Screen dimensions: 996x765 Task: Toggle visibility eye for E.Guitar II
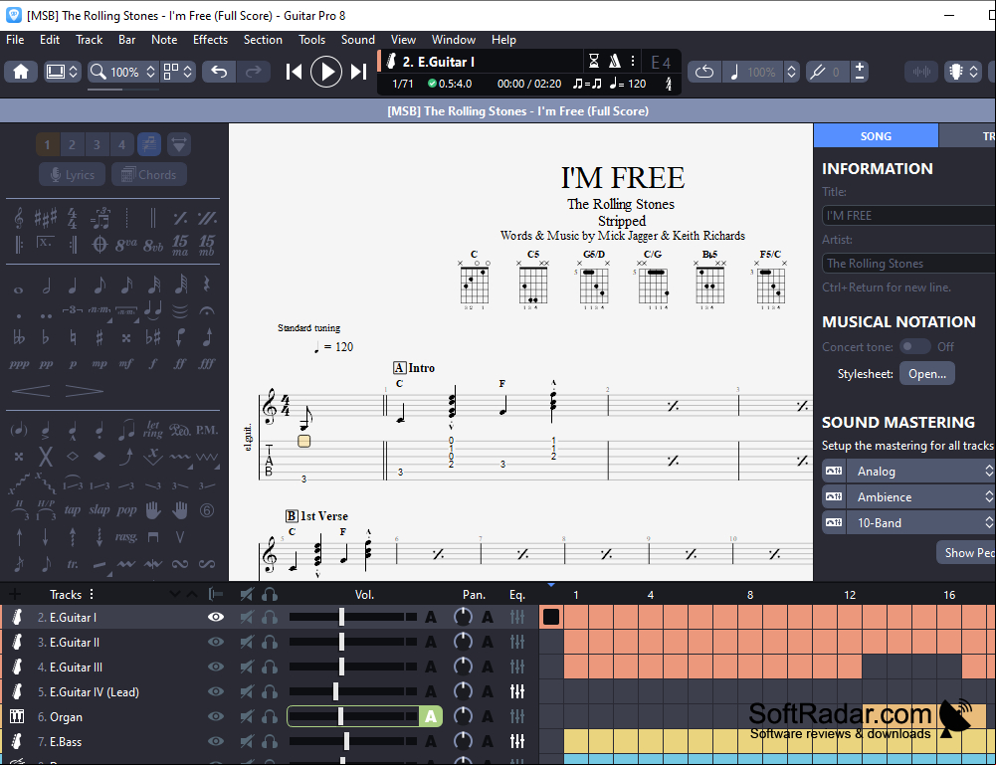click(x=216, y=642)
